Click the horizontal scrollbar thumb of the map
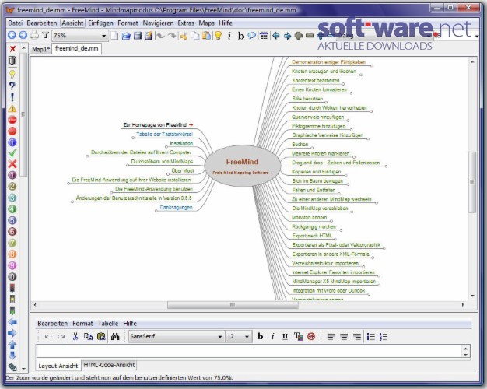The image size is (487, 389). point(233,305)
